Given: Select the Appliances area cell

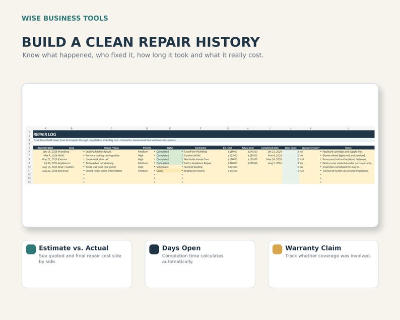Looking at the screenshot, I should click(x=72, y=163).
